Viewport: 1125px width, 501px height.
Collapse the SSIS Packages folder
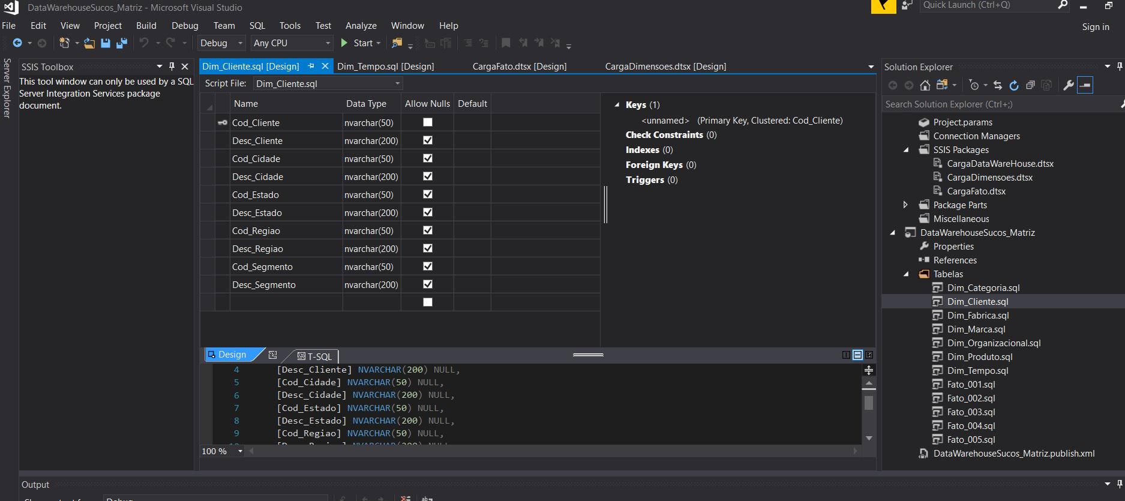point(906,150)
